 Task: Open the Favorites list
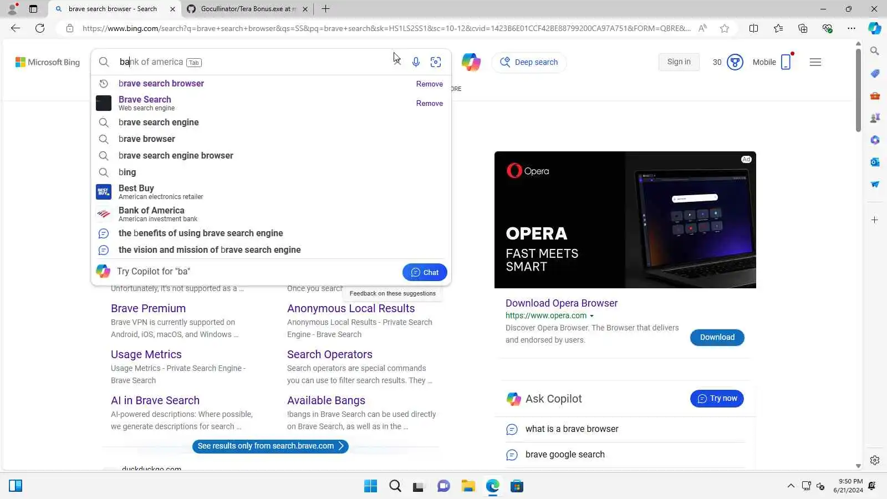click(778, 28)
